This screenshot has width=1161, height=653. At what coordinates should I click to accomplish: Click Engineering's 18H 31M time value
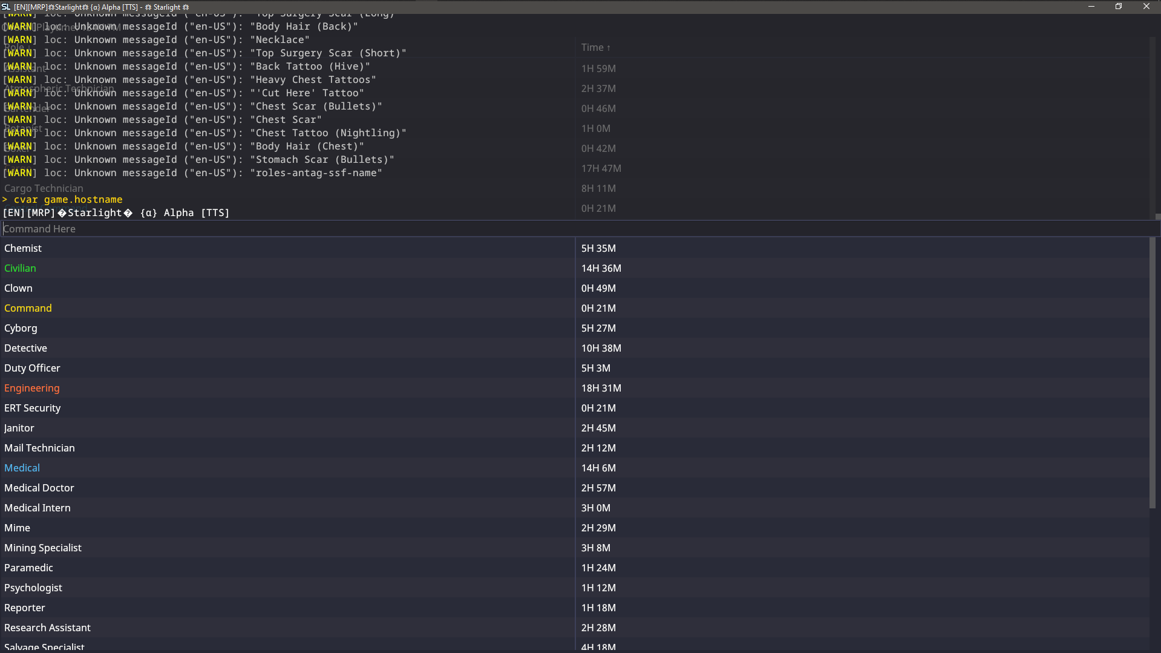coord(601,388)
